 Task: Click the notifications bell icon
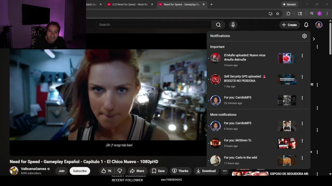(x=306, y=25)
